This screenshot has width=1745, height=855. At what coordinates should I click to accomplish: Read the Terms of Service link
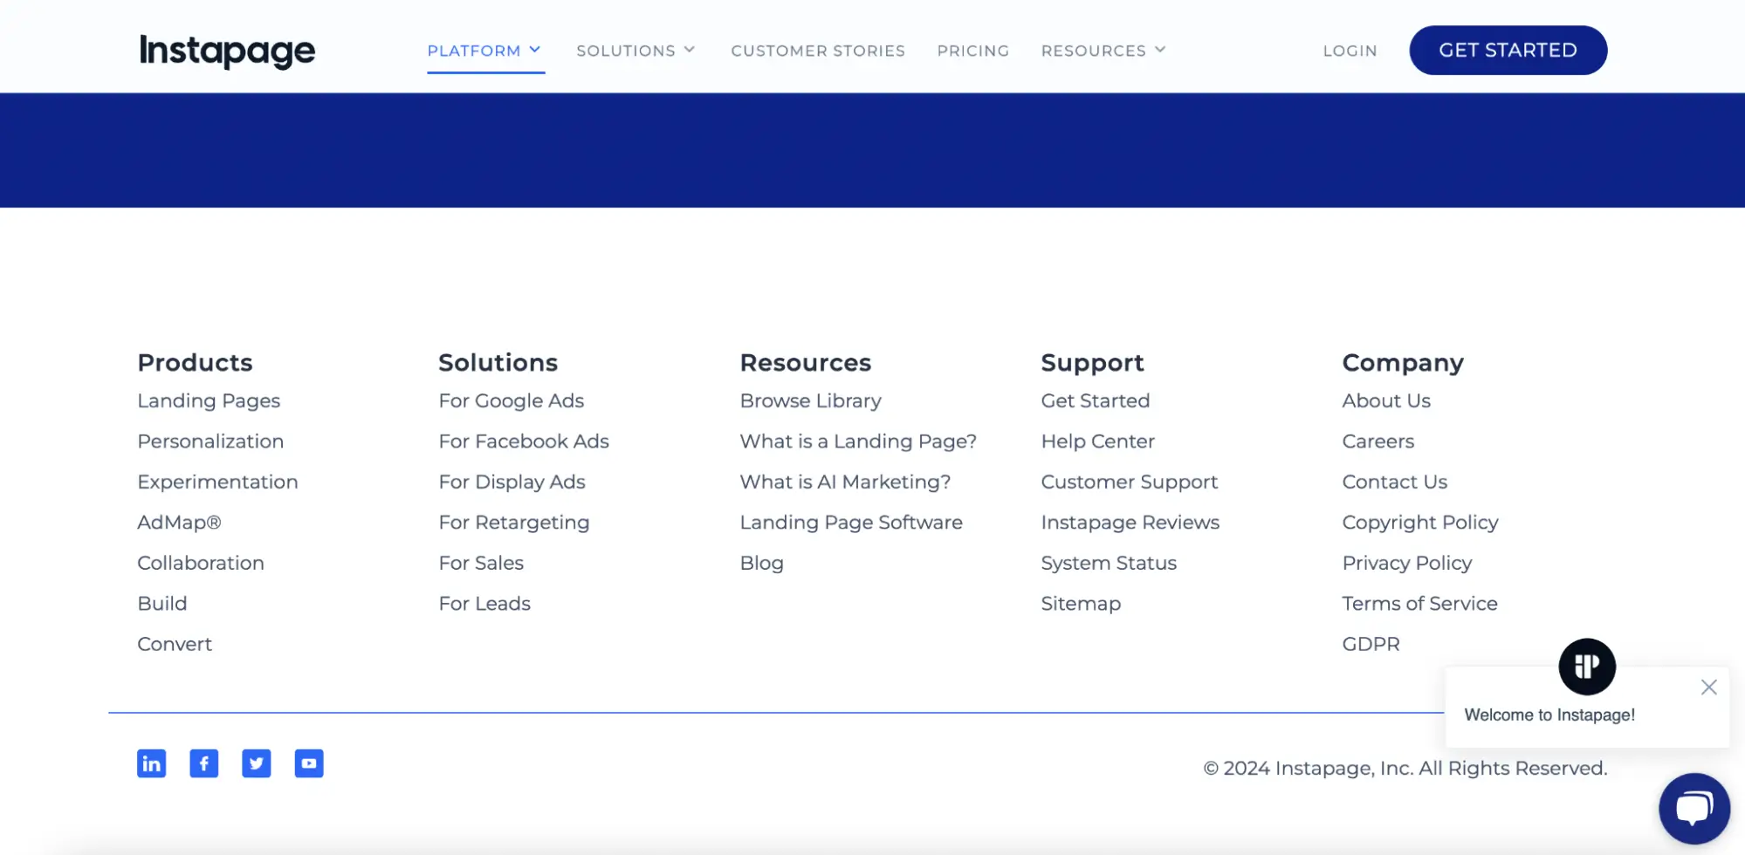pyautogui.click(x=1419, y=604)
